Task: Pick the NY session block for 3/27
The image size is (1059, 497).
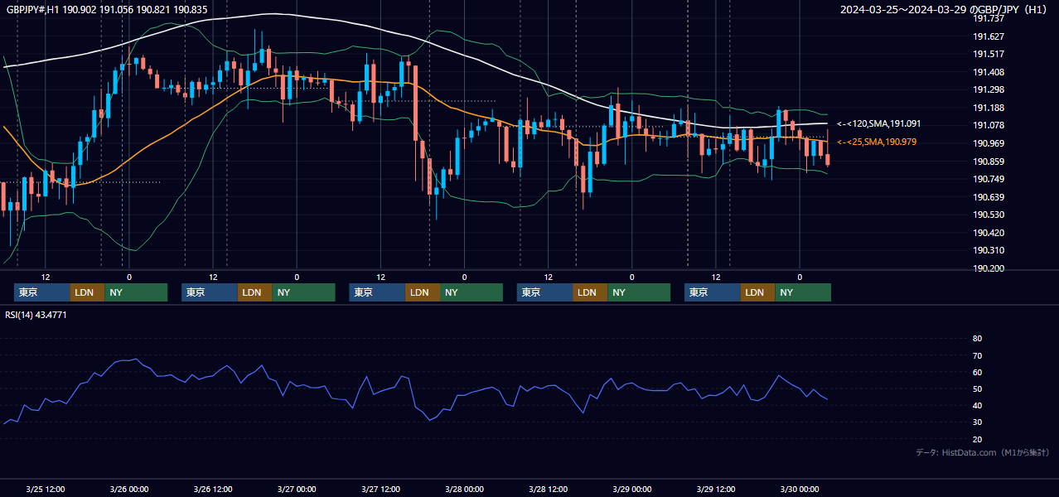Action: [x=471, y=292]
